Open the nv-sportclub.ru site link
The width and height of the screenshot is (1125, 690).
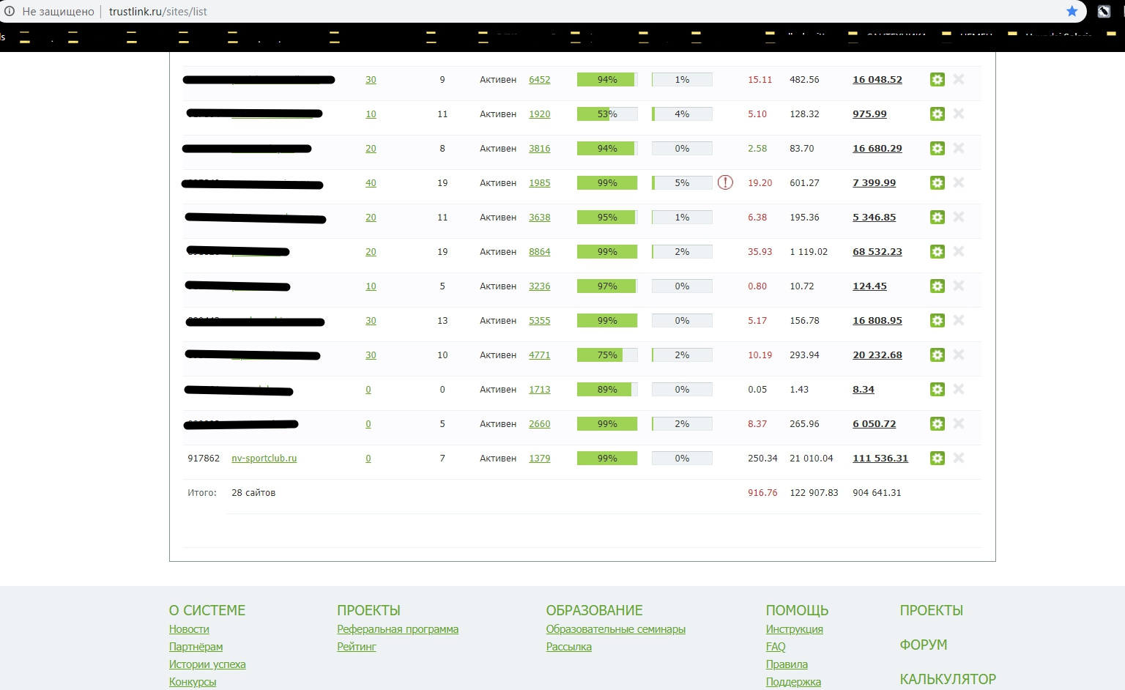coord(264,458)
